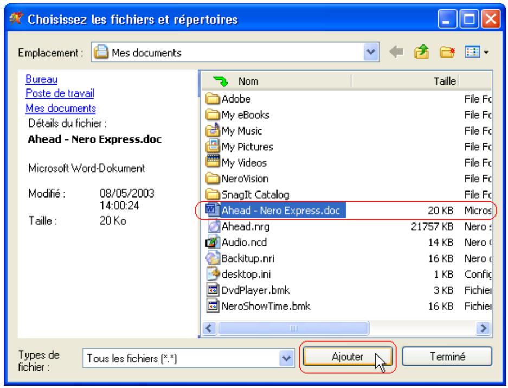
Task: Expand the Emplacement location dropdown
Action: [x=371, y=52]
